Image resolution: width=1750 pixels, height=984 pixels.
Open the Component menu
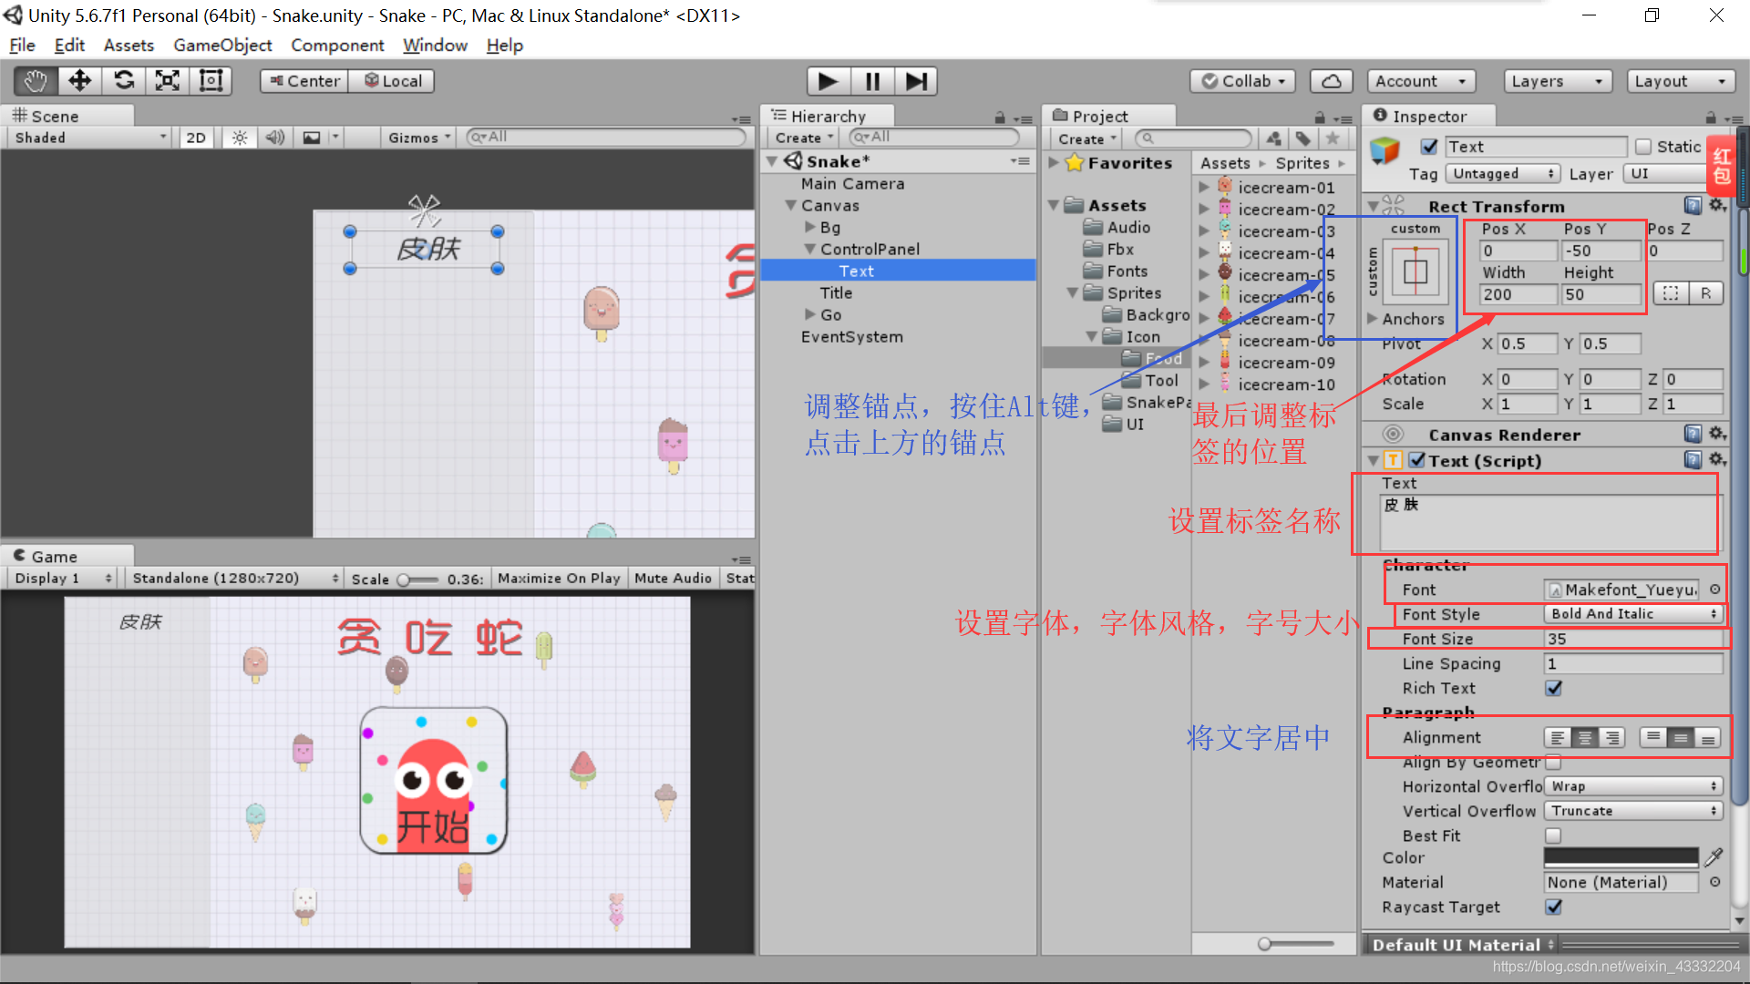[337, 45]
